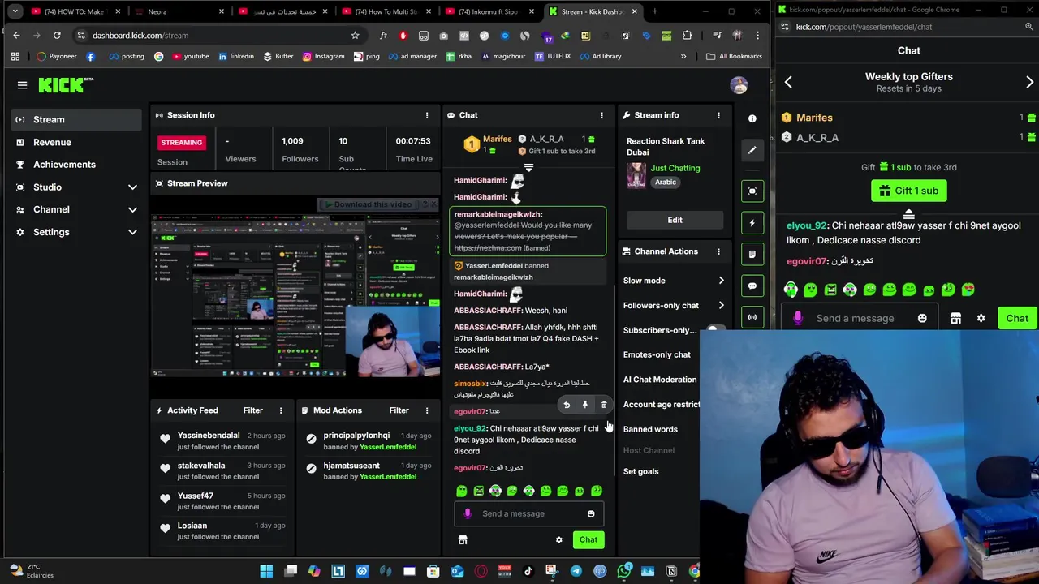Open dashboard chat settings gear

click(558, 540)
